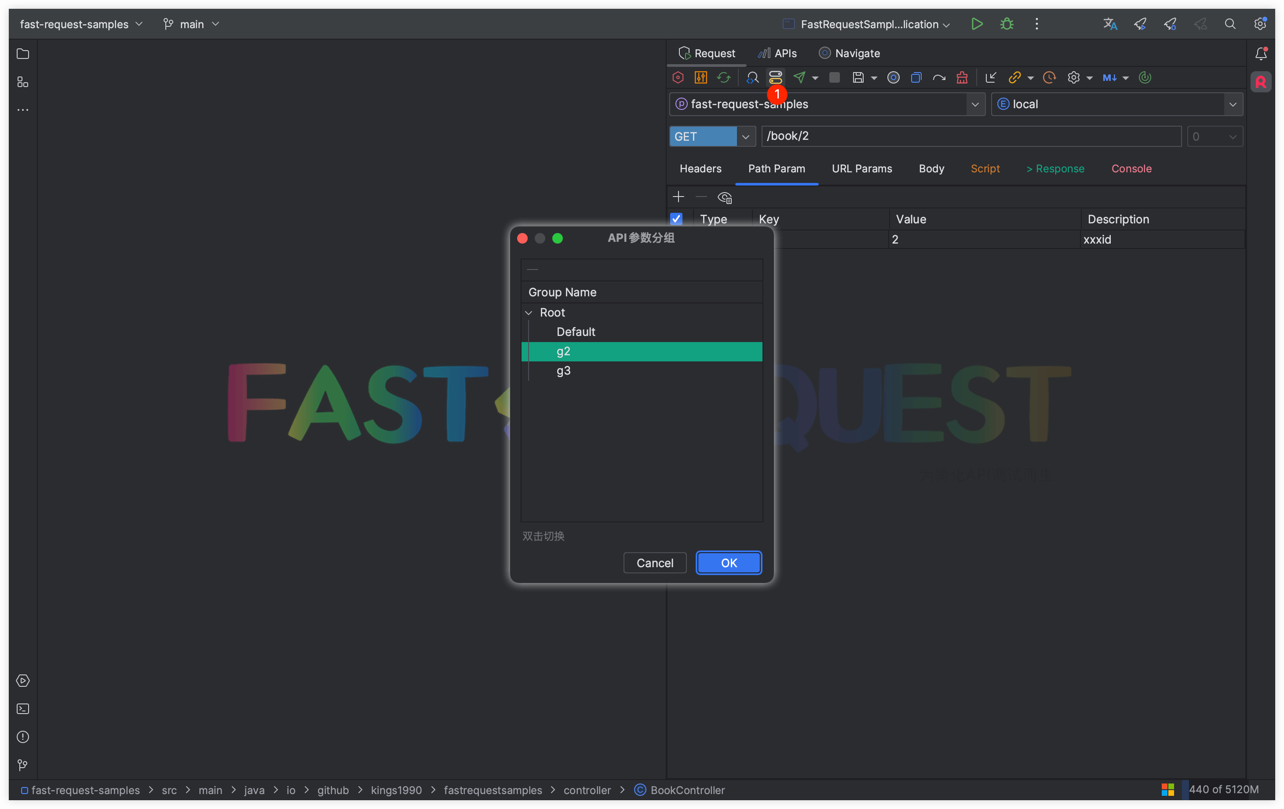Screen dimensions: 1284x809
Task: Click the red clean broom icon
Action: [x=962, y=78]
